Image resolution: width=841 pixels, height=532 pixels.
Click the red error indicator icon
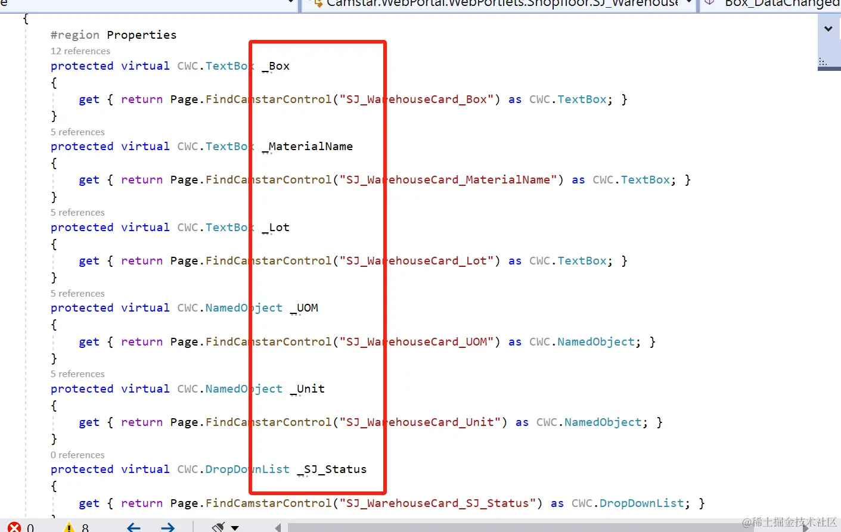[14, 527]
